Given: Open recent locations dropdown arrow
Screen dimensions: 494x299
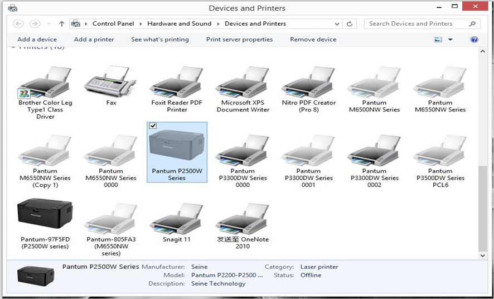Looking at the screenshot, I should click(x=49, y=23).
